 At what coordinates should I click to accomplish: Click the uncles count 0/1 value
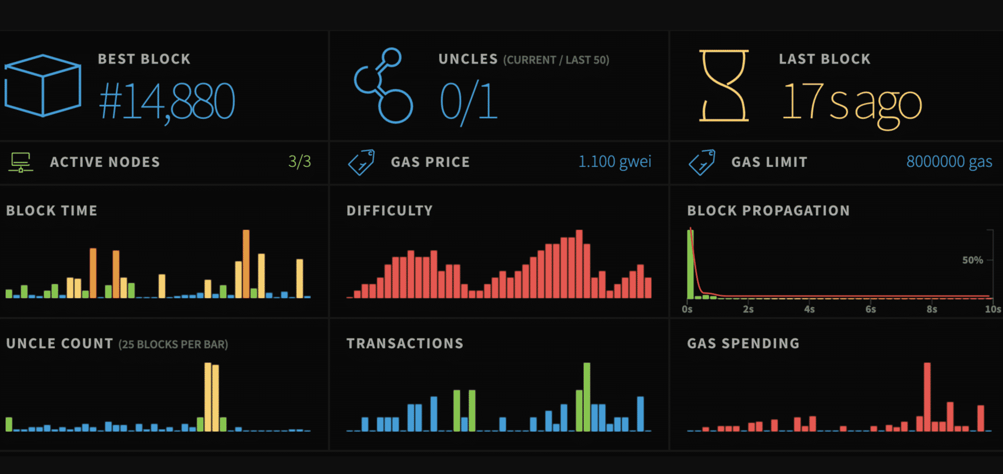[469, 101]
